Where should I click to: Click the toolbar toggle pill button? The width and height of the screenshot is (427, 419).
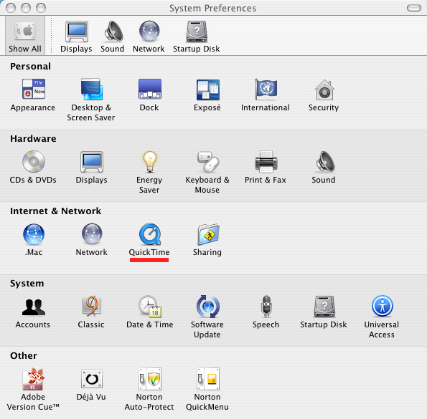point(414,8)
